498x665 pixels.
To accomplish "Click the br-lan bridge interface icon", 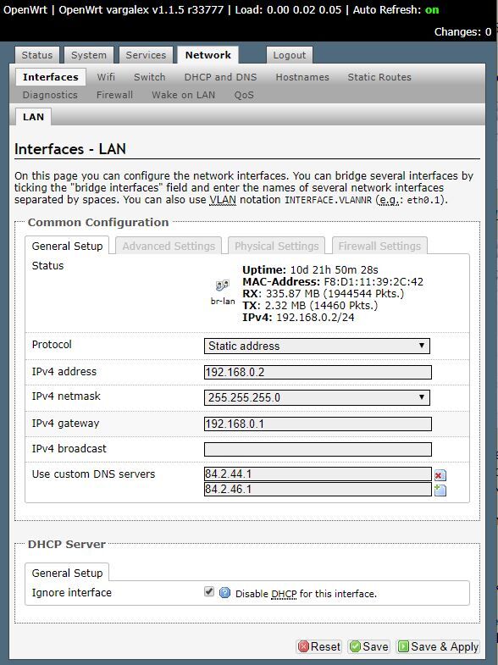I will [x=223, y=285].
